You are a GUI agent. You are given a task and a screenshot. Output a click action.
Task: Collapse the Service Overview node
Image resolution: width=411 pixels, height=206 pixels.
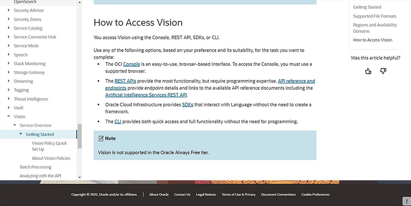(x=15, y=125)
